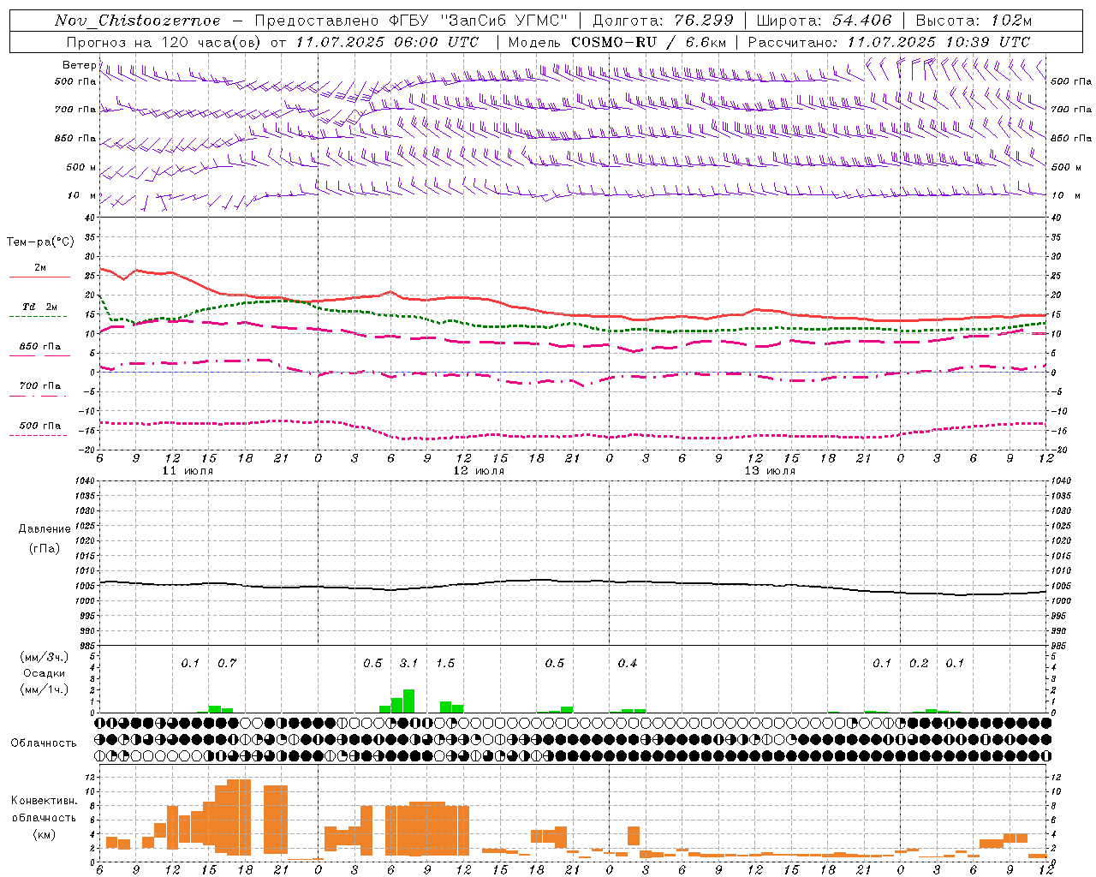This screenshot has width=1096, height=877.
Task: Click the COSMO-RU model name
Action: [x=612, y=42]
